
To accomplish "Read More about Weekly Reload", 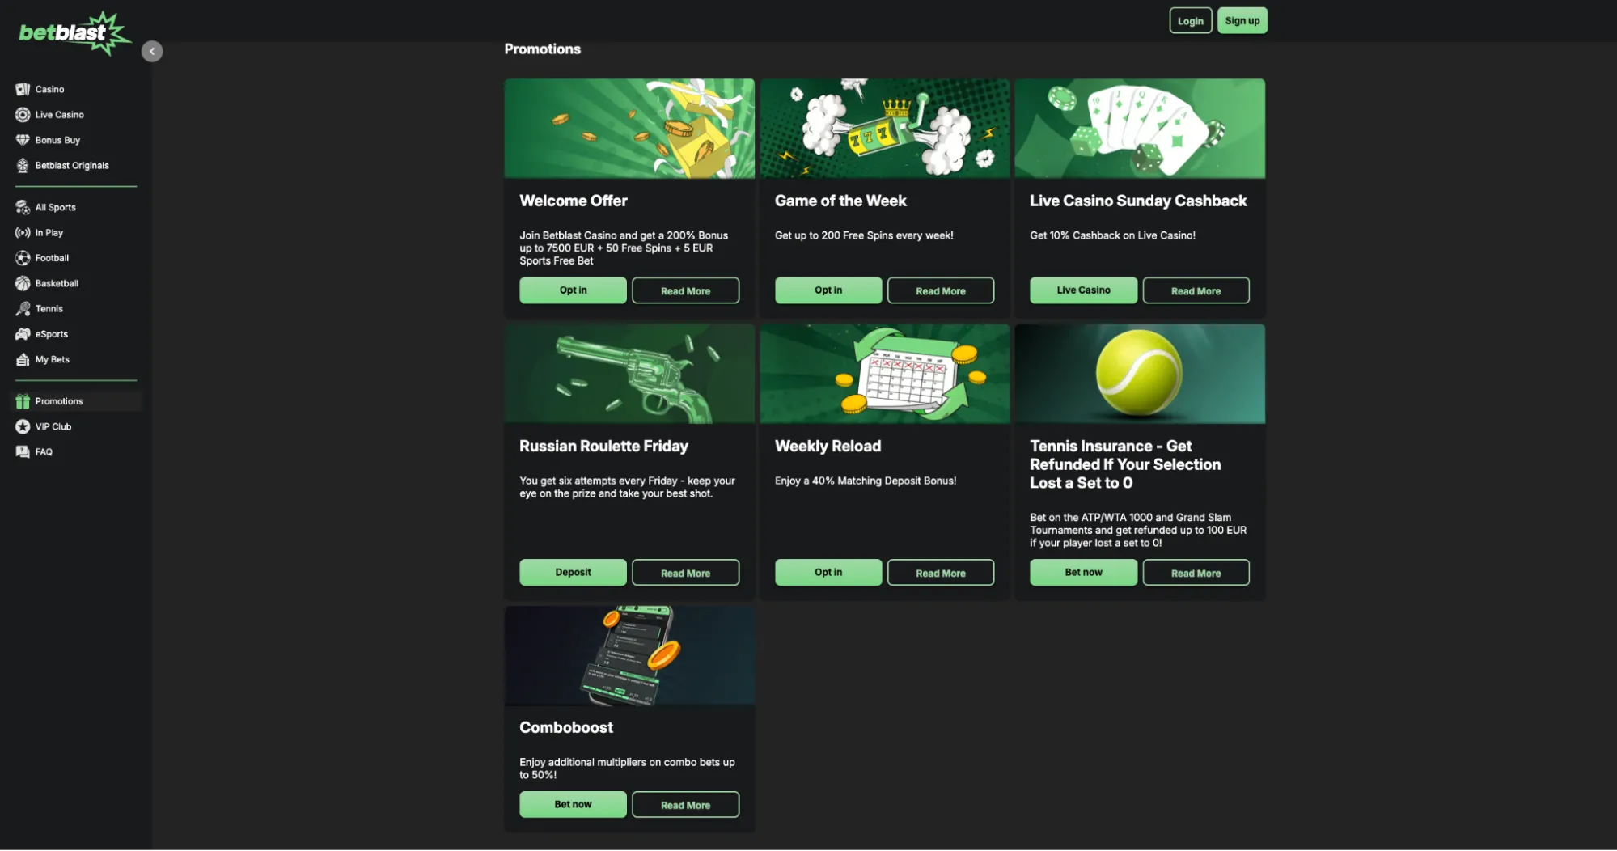I will tap(941, 572).
